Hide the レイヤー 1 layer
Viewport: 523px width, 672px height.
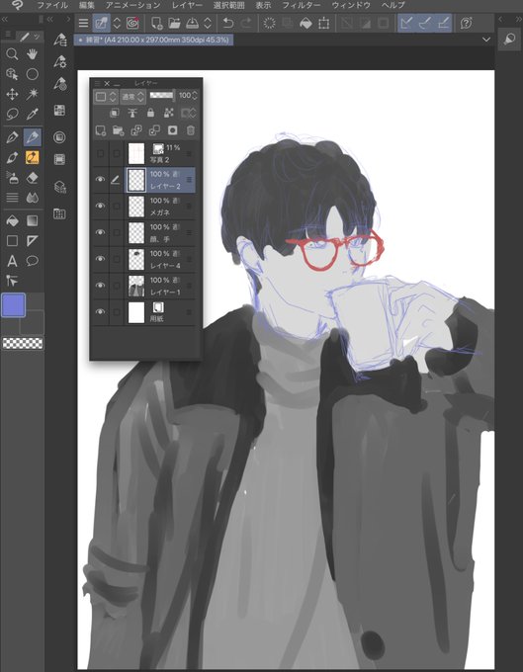click(100, 286)
